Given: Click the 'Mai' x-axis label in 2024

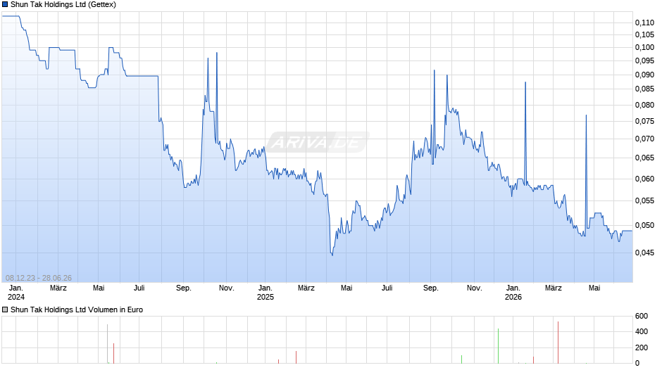Looking at the screenshot, I should (x=99, y=288).
